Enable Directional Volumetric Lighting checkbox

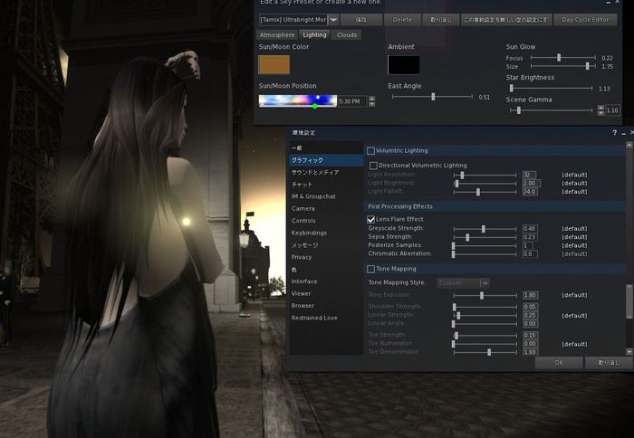(x=373, y=166)
